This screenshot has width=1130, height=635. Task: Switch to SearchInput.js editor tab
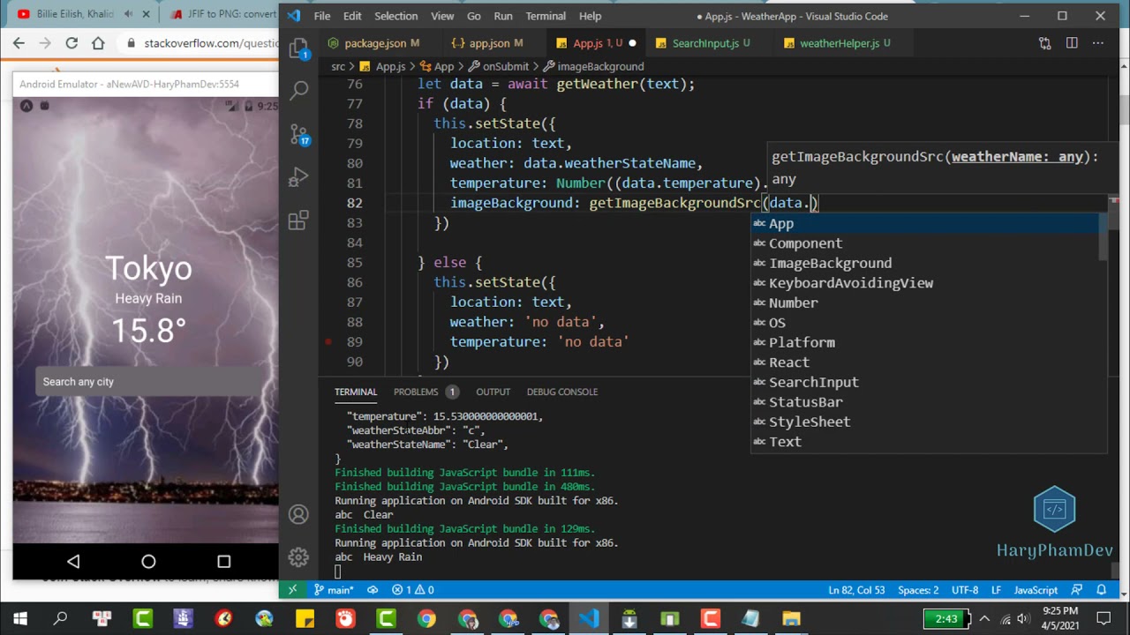coord(704,43)
